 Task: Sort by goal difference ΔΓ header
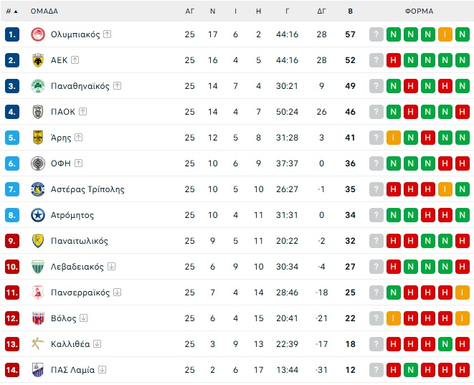(x=322, y=11)
